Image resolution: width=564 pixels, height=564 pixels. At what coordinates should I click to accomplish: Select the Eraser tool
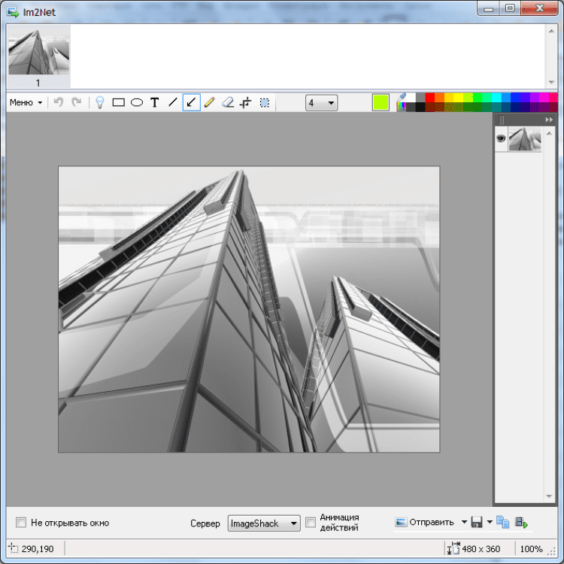click(x=228, y=102)
